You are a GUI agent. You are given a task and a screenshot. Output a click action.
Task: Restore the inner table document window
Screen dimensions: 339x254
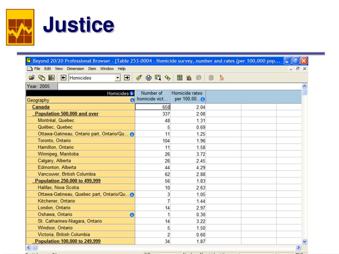pyautogui.click(x=298, y=69)
